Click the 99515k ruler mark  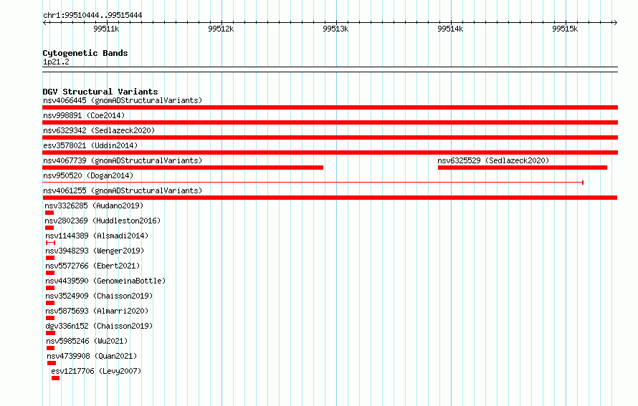(565, 29)
